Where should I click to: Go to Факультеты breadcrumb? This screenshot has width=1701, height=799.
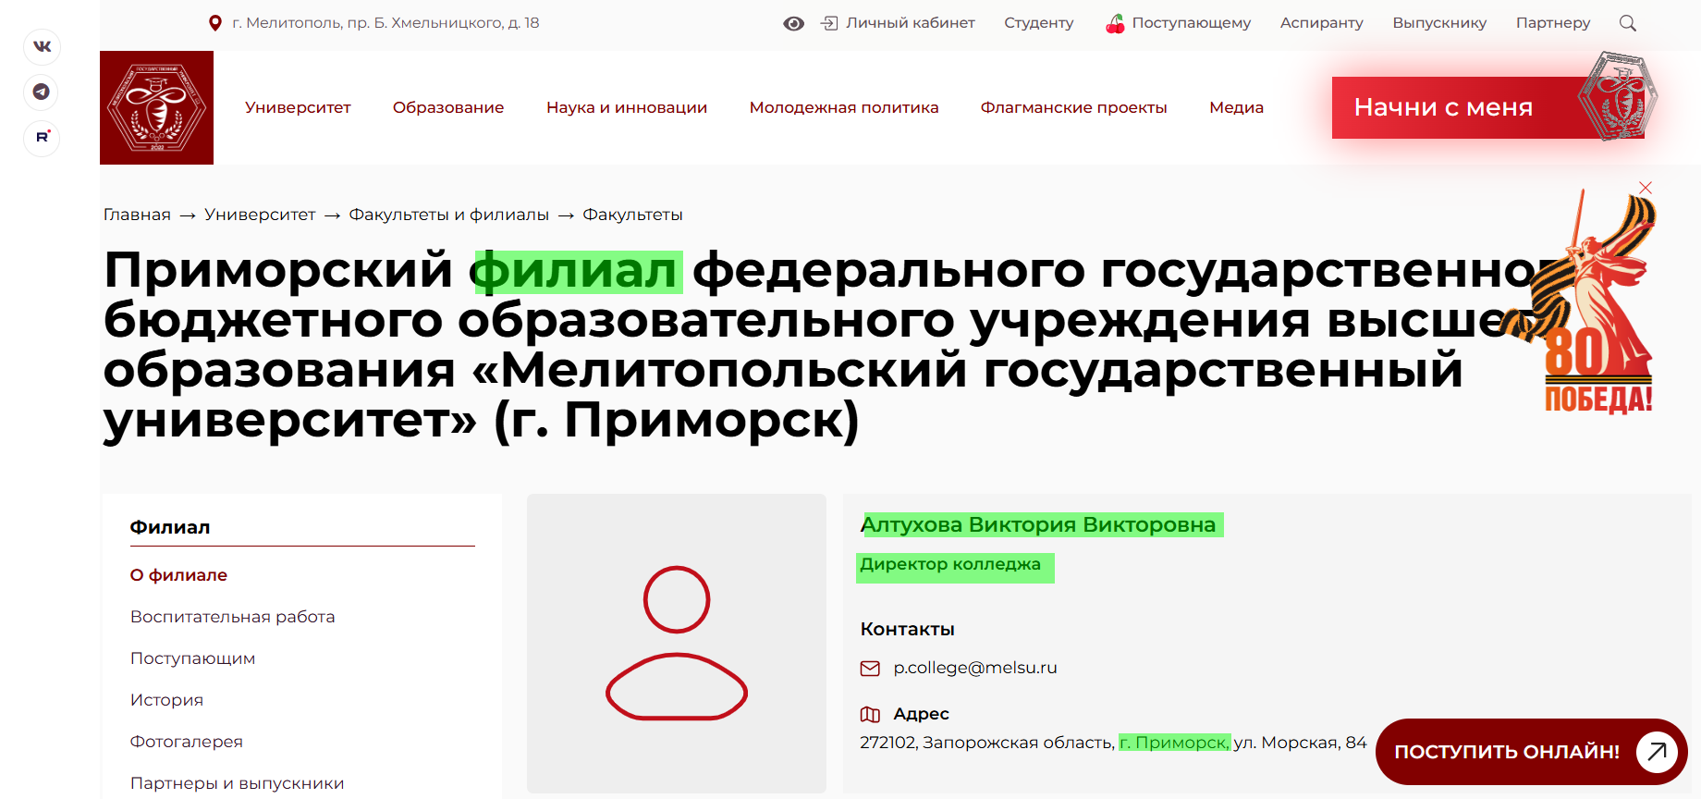tap(632, 215)
